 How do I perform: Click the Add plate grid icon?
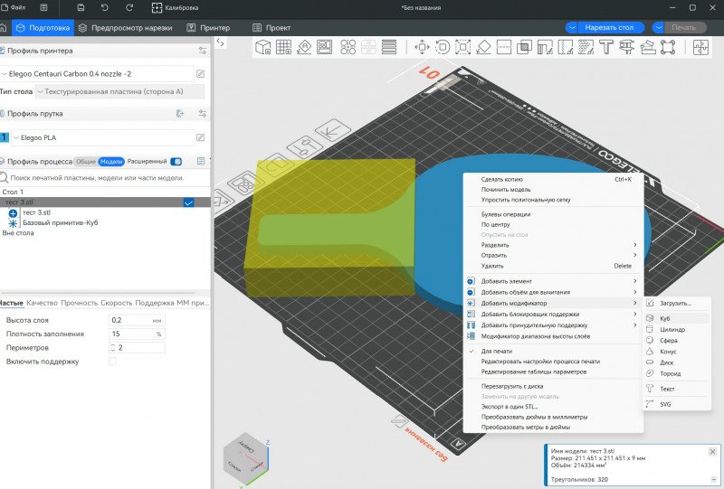(283, 47)
